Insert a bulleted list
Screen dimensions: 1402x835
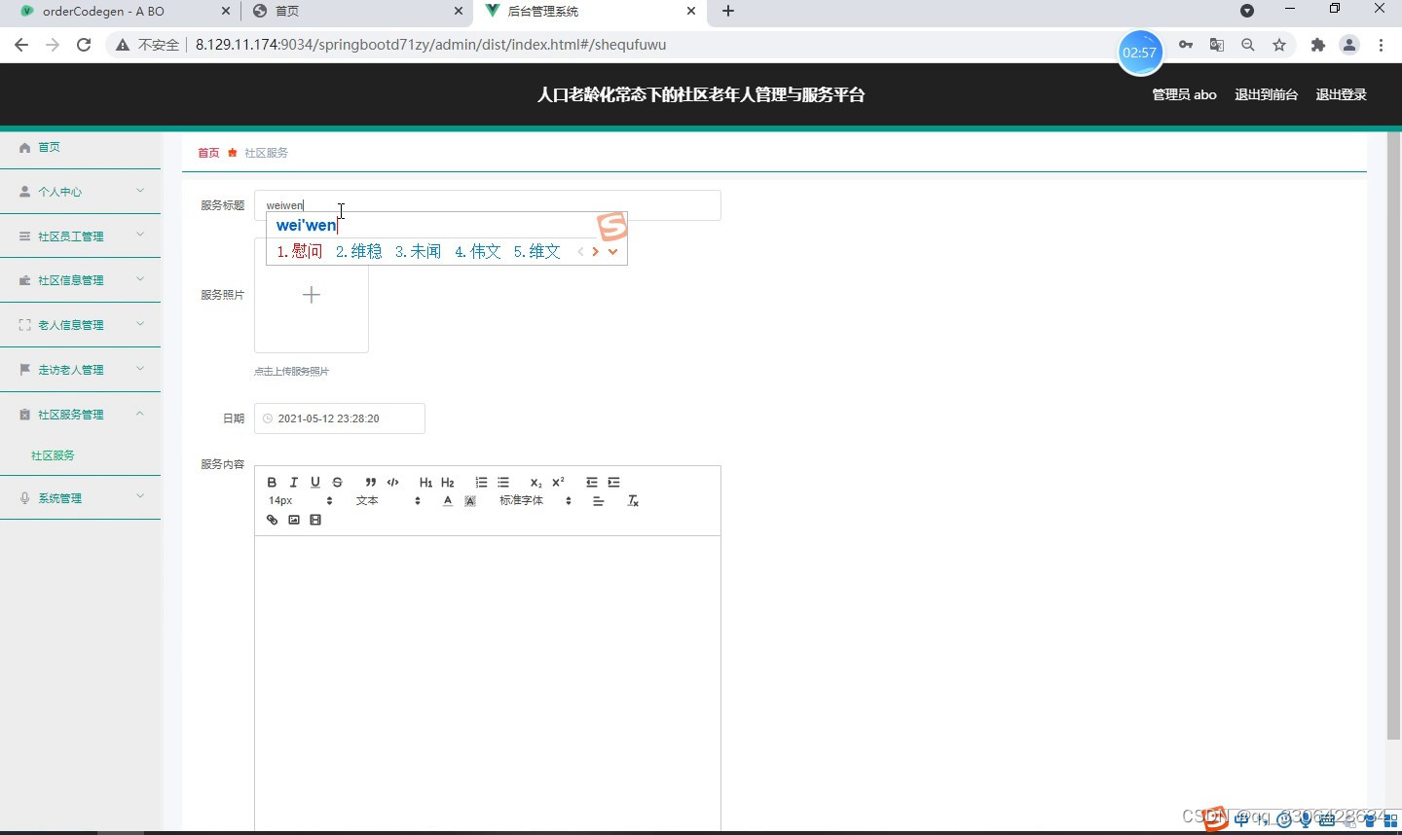pyautogui.click(x=503, y=483)
